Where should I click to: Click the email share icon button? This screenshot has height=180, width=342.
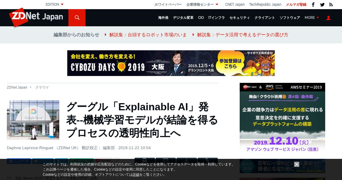(166, 161)
